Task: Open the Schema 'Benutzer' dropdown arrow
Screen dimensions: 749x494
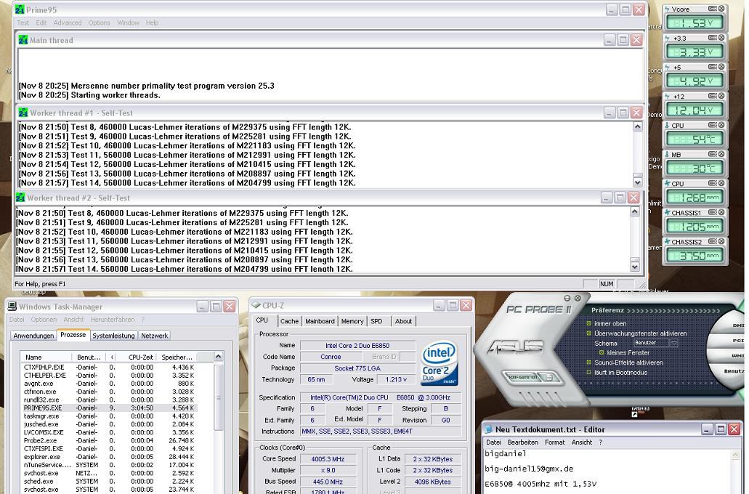Action: pos(674,343)
